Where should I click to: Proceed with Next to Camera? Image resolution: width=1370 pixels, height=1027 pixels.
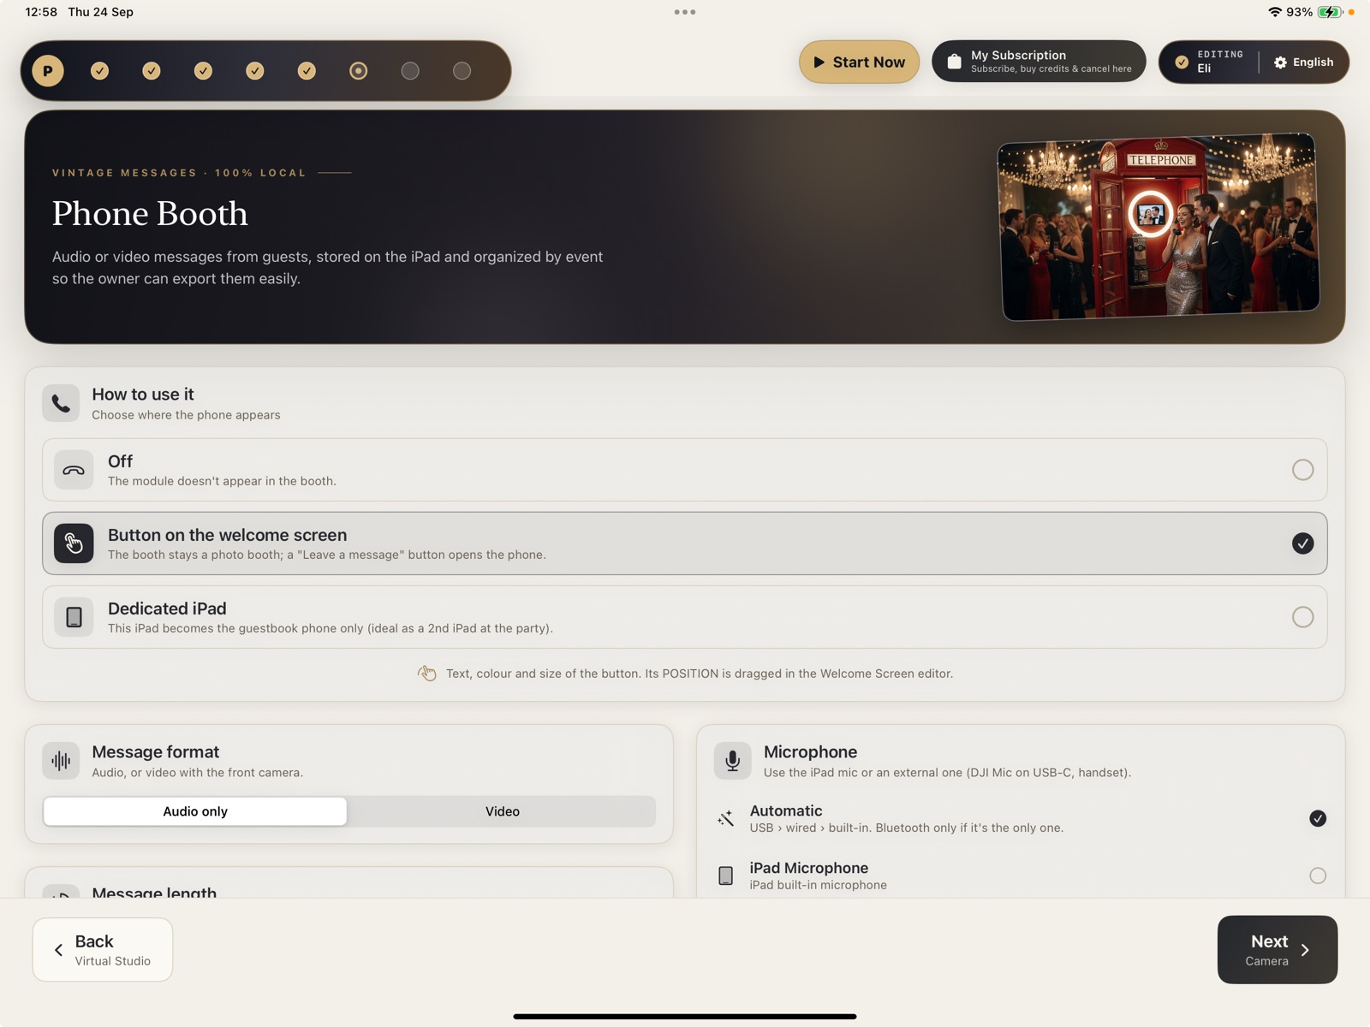point(1278,950)
